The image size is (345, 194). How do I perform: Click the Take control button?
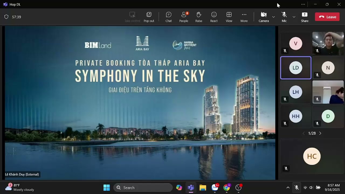132,17
